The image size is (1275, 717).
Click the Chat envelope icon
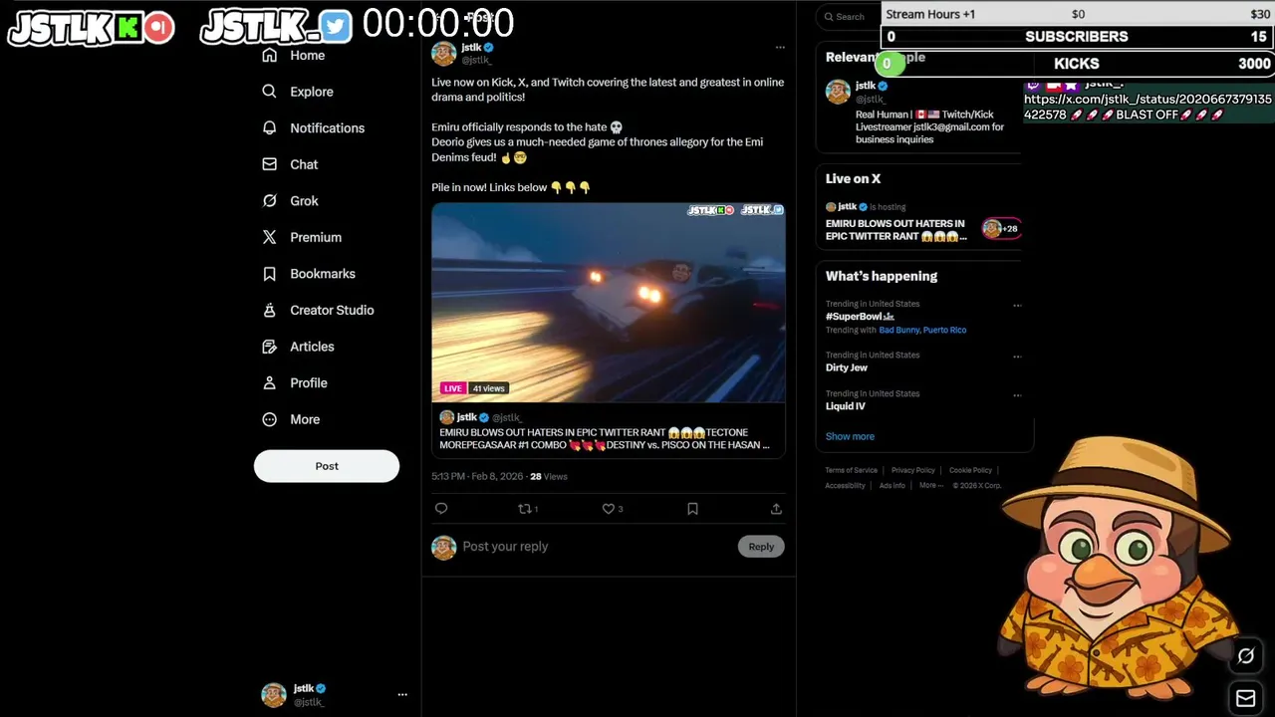[269, 164]
